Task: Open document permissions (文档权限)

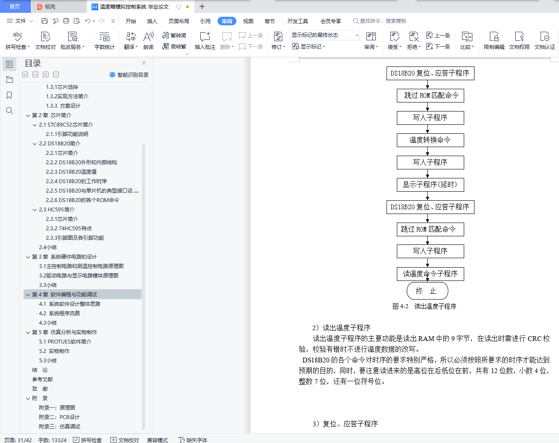Action: click(x=520, y=41)
